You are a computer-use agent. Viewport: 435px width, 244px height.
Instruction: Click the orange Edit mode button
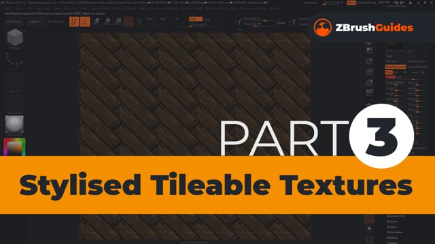[x=74, y=22]
